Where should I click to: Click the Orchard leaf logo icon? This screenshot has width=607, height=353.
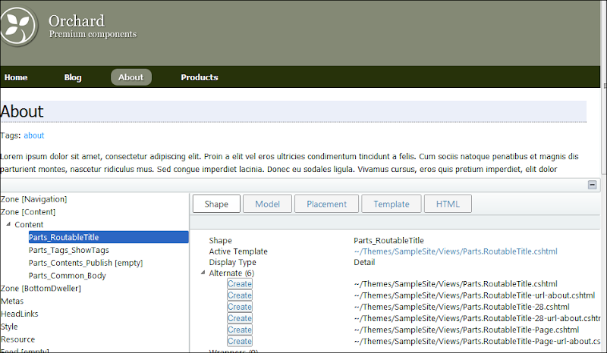(x=18, y=26)
